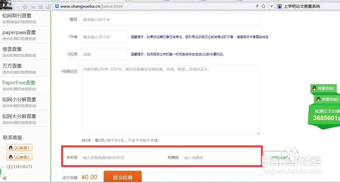Click the penguin icon on QQ客服2
This screenshot has height=183, width=340.
coord(11,157)
